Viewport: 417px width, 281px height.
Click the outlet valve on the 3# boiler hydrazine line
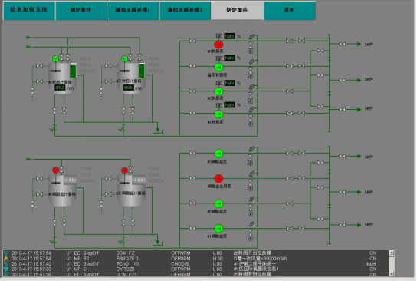343,44
